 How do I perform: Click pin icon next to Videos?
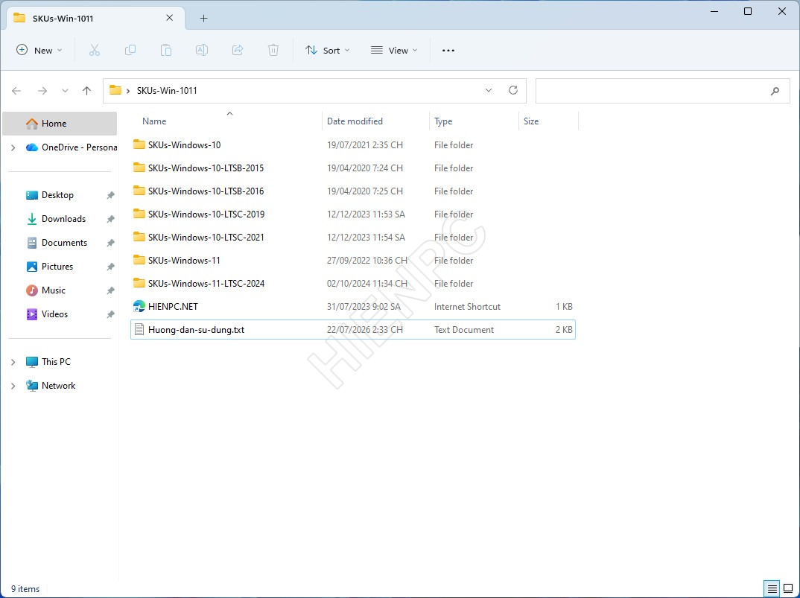tap(110, 314)
